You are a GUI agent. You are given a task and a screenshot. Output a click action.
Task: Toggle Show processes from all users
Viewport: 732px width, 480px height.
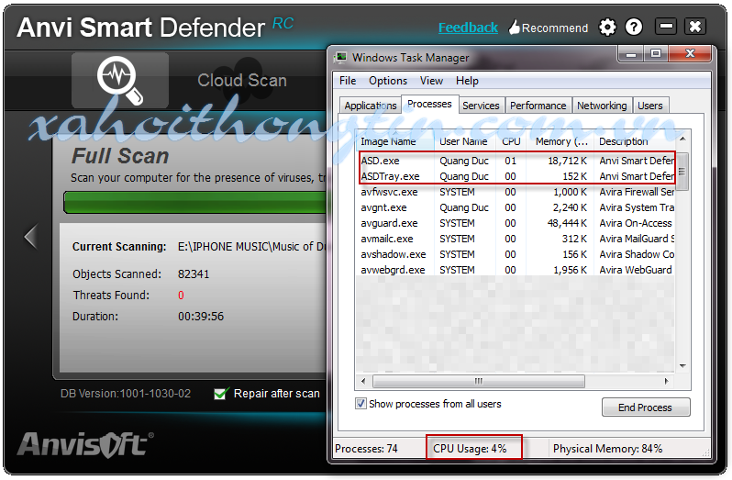click(x=360, y=404)
